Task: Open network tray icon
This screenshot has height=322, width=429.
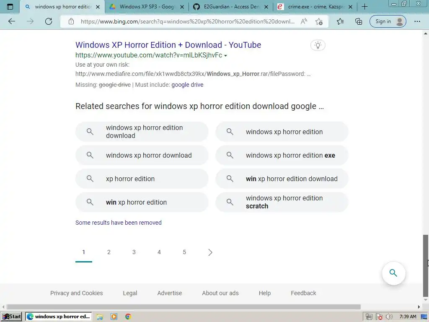Action: pos(369,317)
